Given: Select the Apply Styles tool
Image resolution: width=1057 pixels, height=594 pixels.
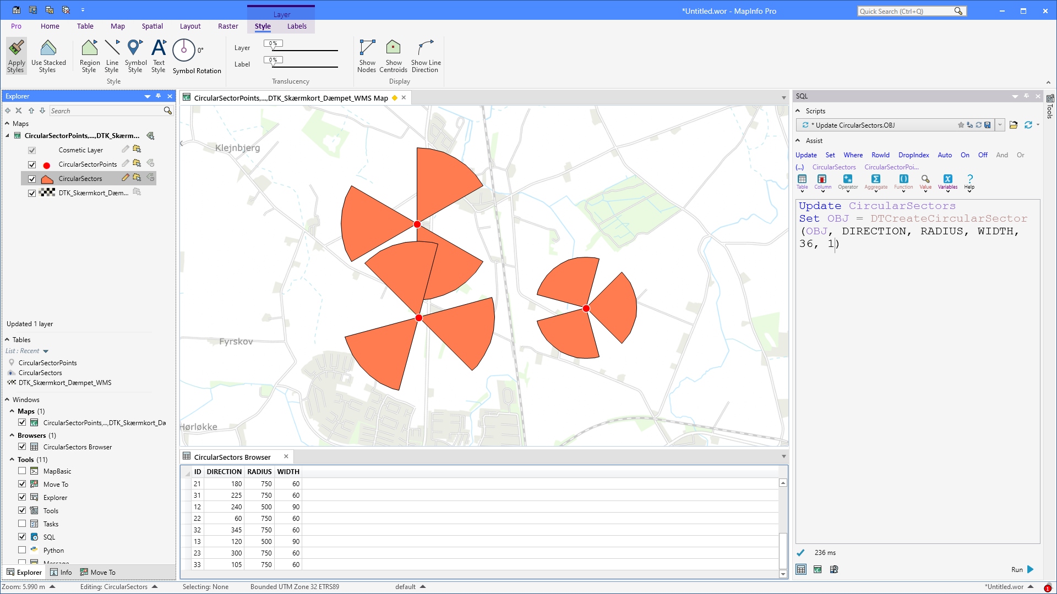Looking at the screenshot, I should pyautogui.click(x=16, y=55).
